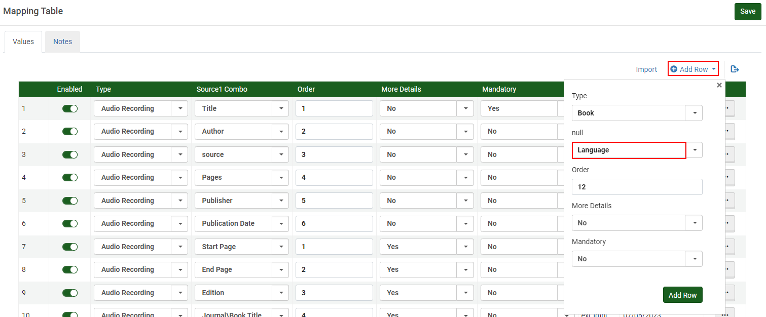The height and width of the screenshot is (317, 766).
Task: Click the Add Row plus icon
Action: coord(674,69)
